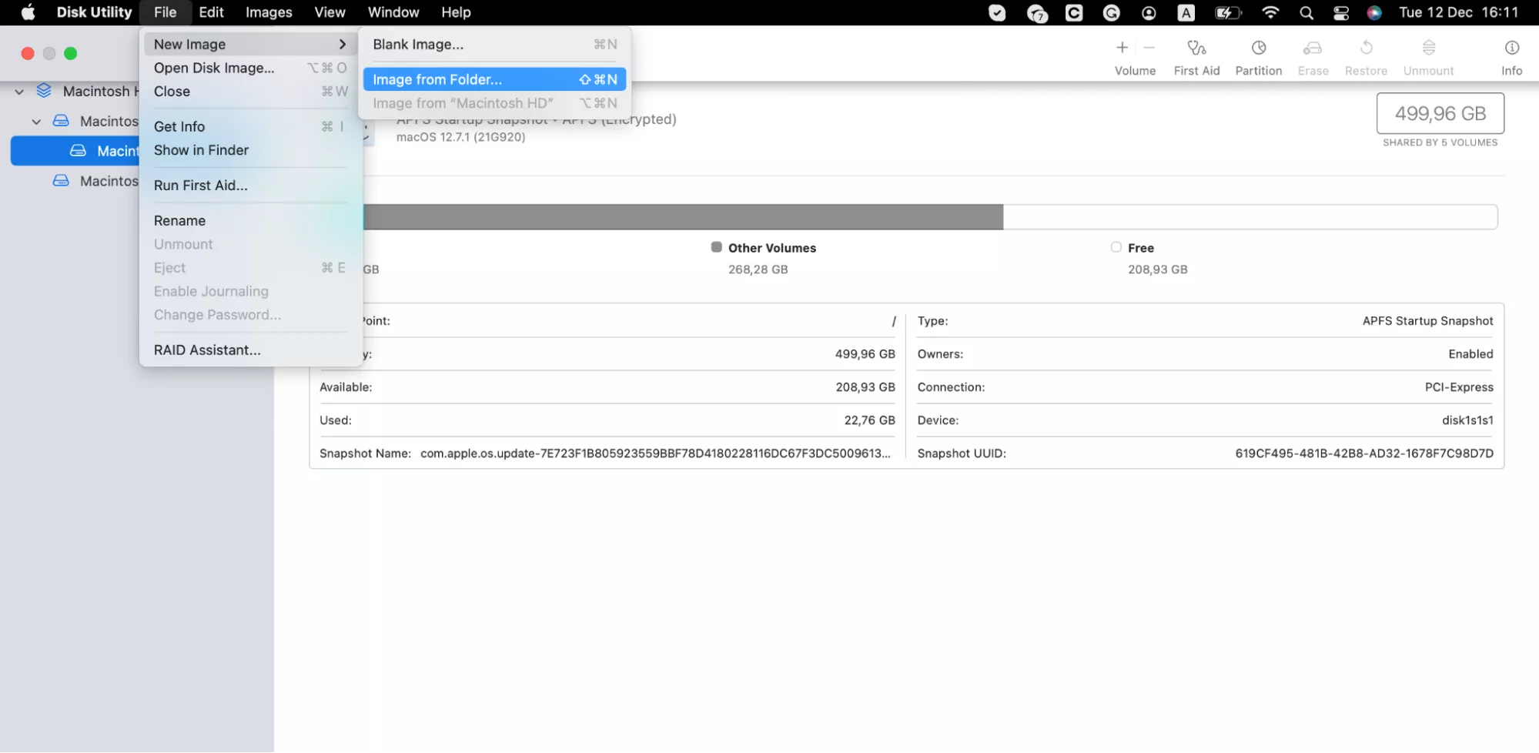Click the add Volume plus icon
This screenshot has width=1539, height=753.
1122,46
